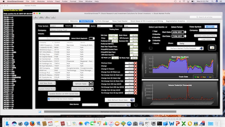Viewport: 225px width, 127px height.
Task: Click the chart icon button beside Market Profile Analysis
Action: [212, 48]
